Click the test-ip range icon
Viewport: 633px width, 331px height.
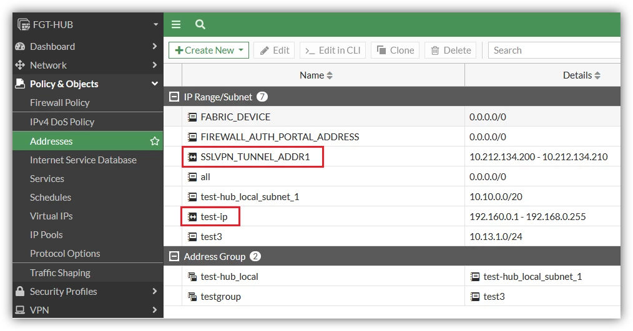pyautogui.click(x=192, y=217)
